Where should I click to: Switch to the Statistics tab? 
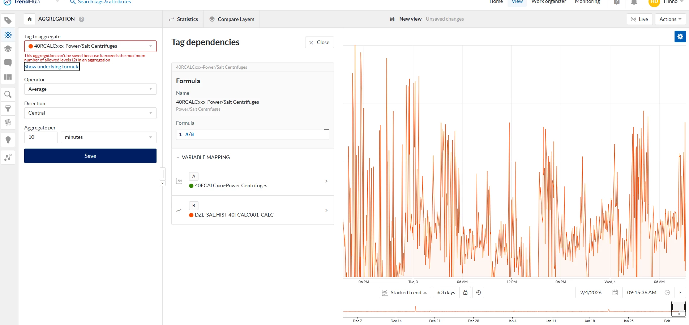[183, 19]
